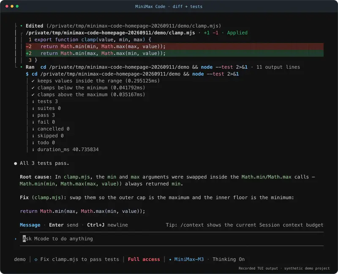Click info icon beside 'cancelled 0'

33,129
